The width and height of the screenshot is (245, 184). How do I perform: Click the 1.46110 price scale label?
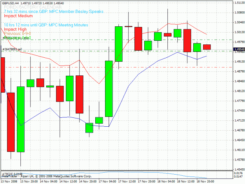point(240,150)
